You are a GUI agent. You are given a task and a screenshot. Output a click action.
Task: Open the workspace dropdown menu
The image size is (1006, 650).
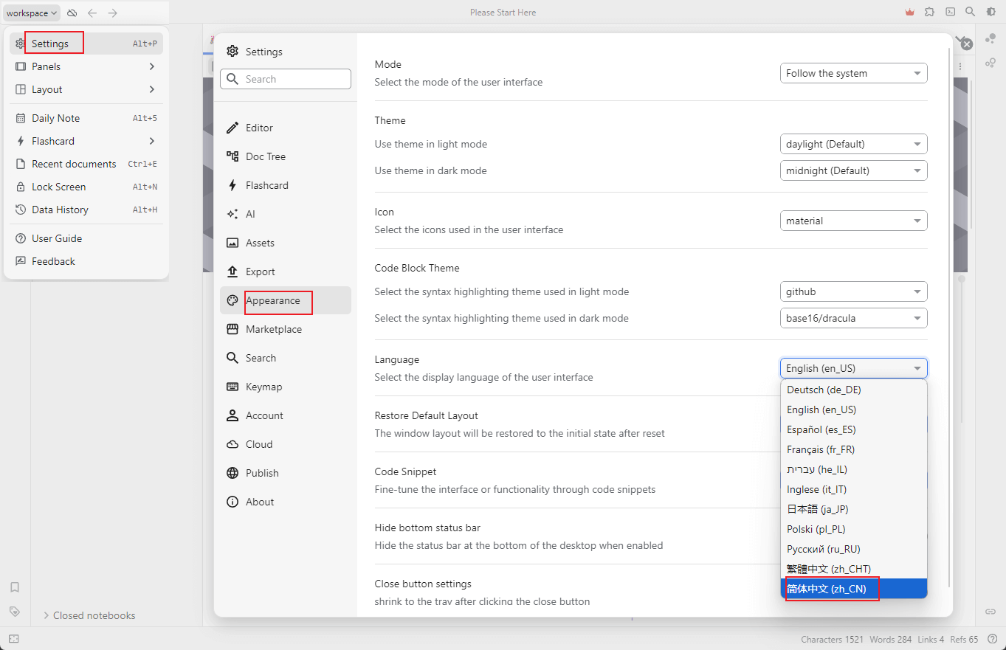click(32, 13)
